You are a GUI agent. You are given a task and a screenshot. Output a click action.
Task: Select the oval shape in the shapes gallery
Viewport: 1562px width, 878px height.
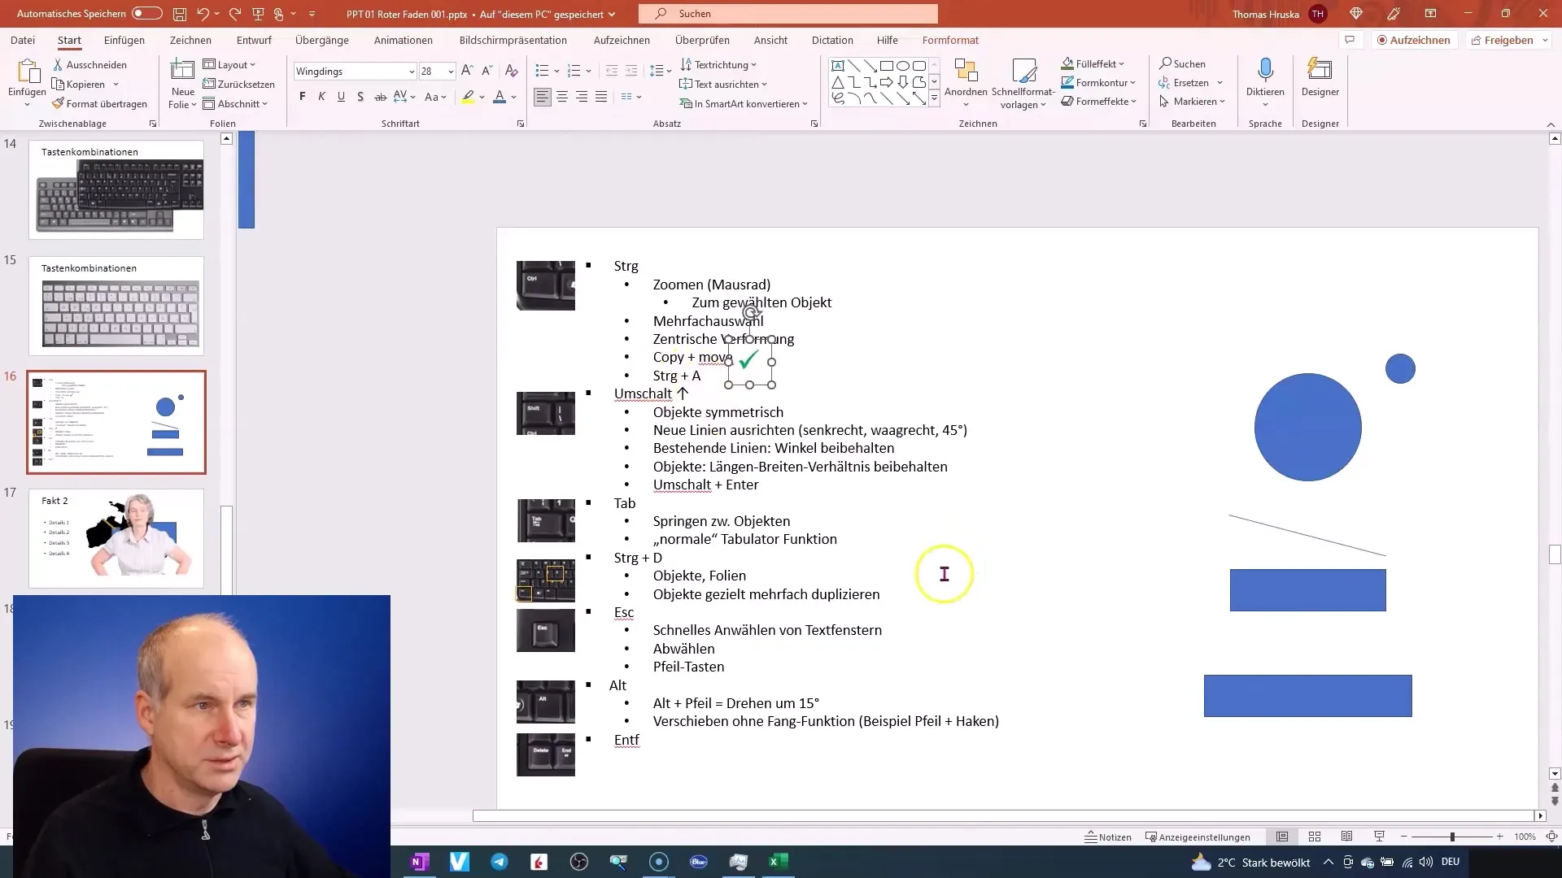[902, 66]
